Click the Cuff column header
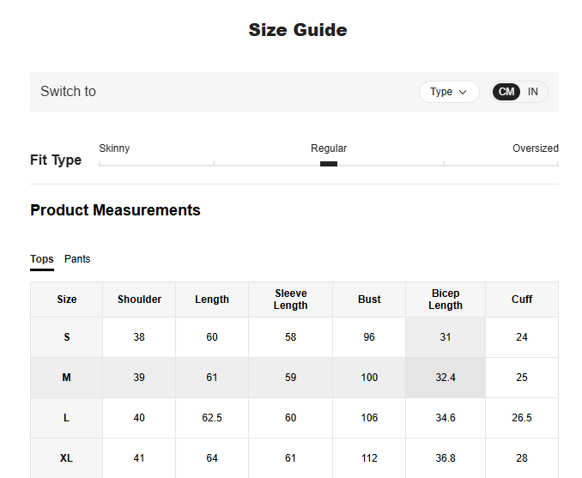Image resolution: width=582 pixels, height=478 pixels. click(x=522, y=300)
